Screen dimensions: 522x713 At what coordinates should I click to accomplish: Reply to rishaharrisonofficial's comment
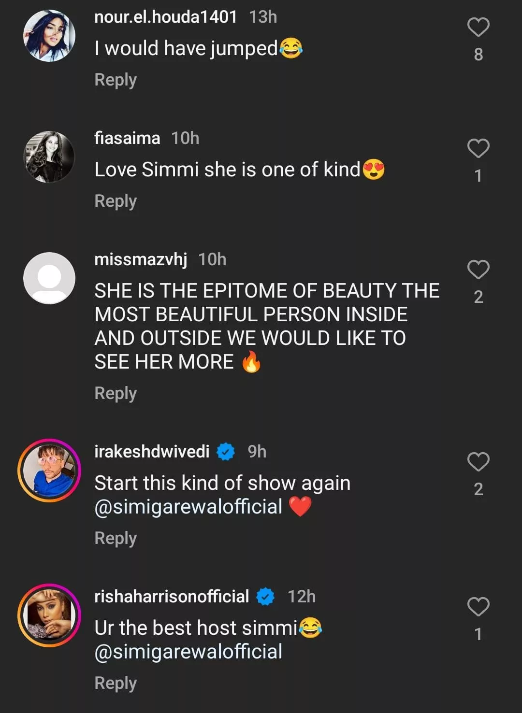[116, 683]
